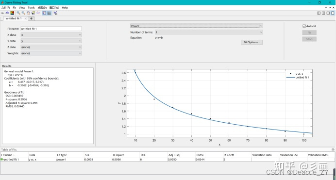Toggle the Auto fit checkbox
This screenshot has height=180, width=336.
(304, 26)
